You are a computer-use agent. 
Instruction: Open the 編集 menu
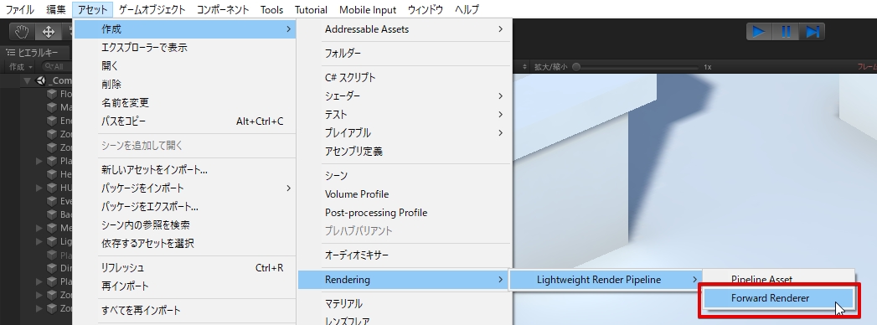(x=56, y=9)
